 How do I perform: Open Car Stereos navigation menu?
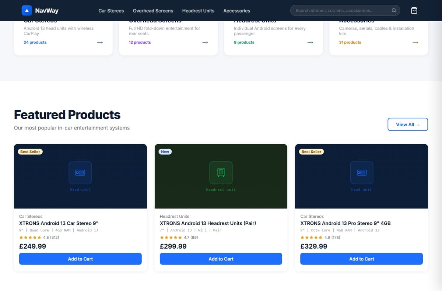(111, 11)
